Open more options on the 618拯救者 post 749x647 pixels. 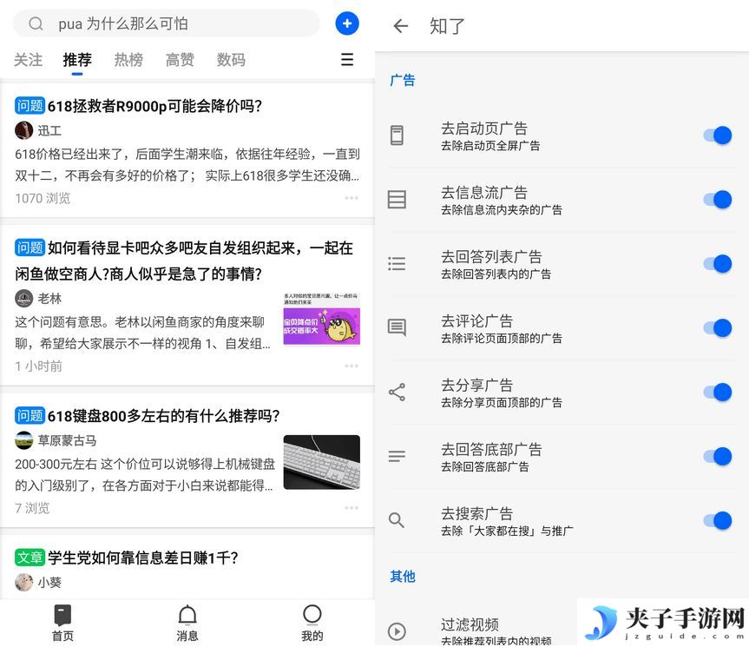tap(352, 198)
